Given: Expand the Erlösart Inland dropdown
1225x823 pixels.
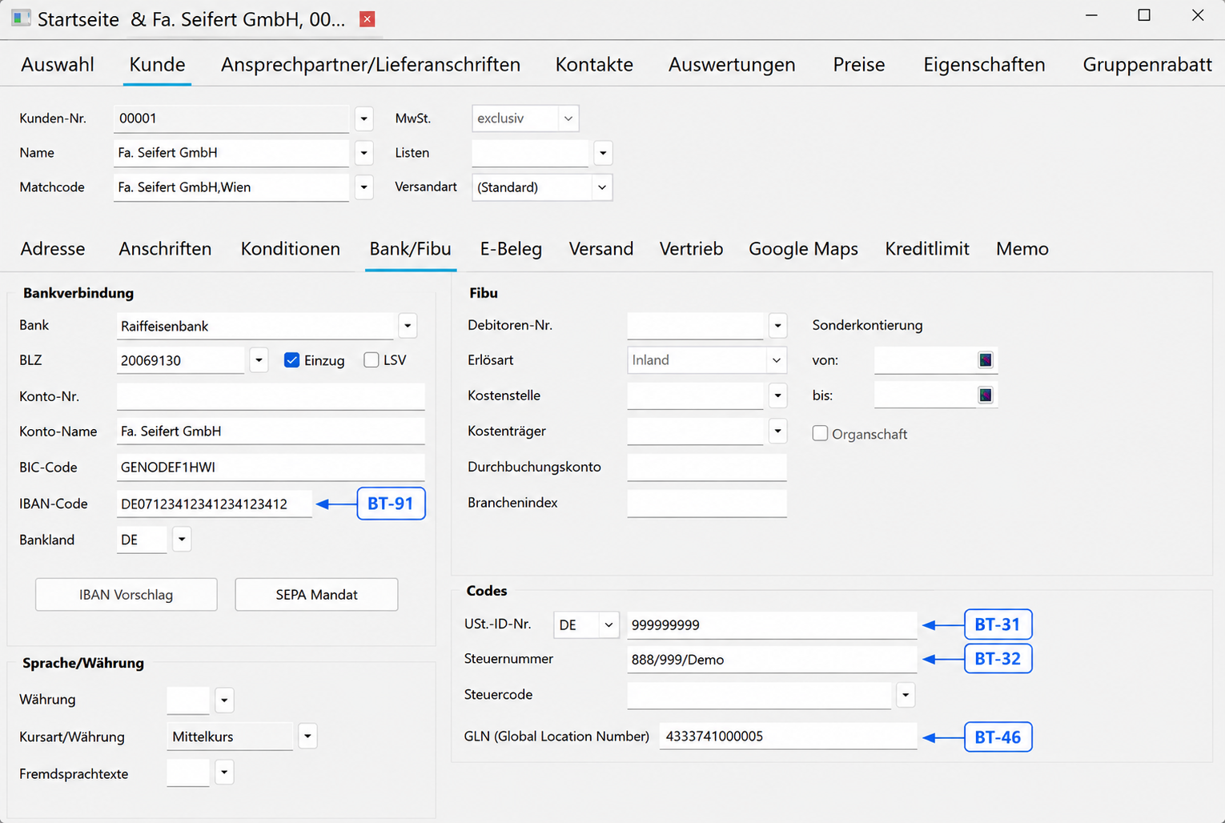Looking at the screenshot, I should pos(776,360).
